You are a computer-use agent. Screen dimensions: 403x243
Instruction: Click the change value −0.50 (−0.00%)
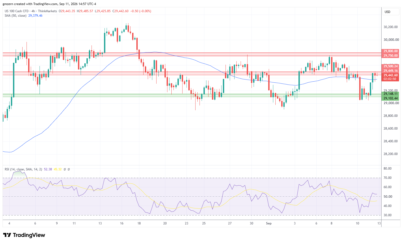(141, 11)
